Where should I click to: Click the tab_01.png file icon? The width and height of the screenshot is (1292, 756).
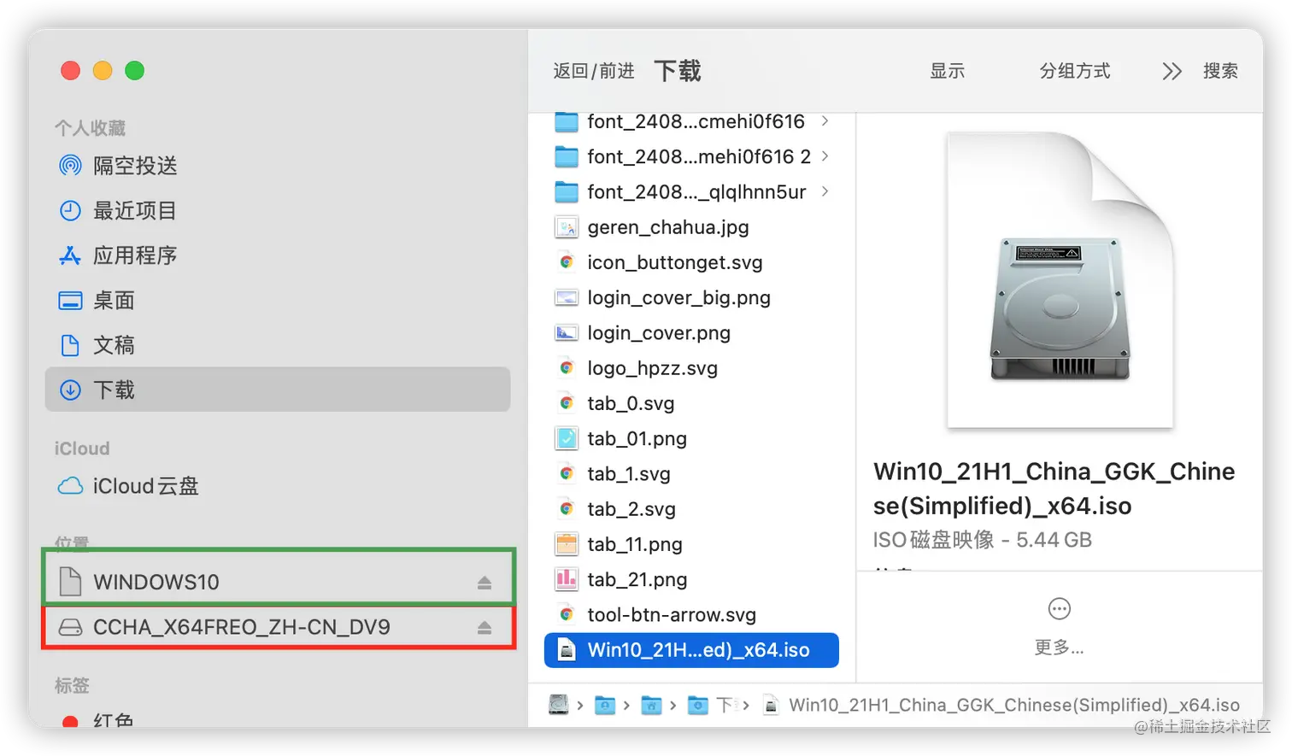coord(567,438)
